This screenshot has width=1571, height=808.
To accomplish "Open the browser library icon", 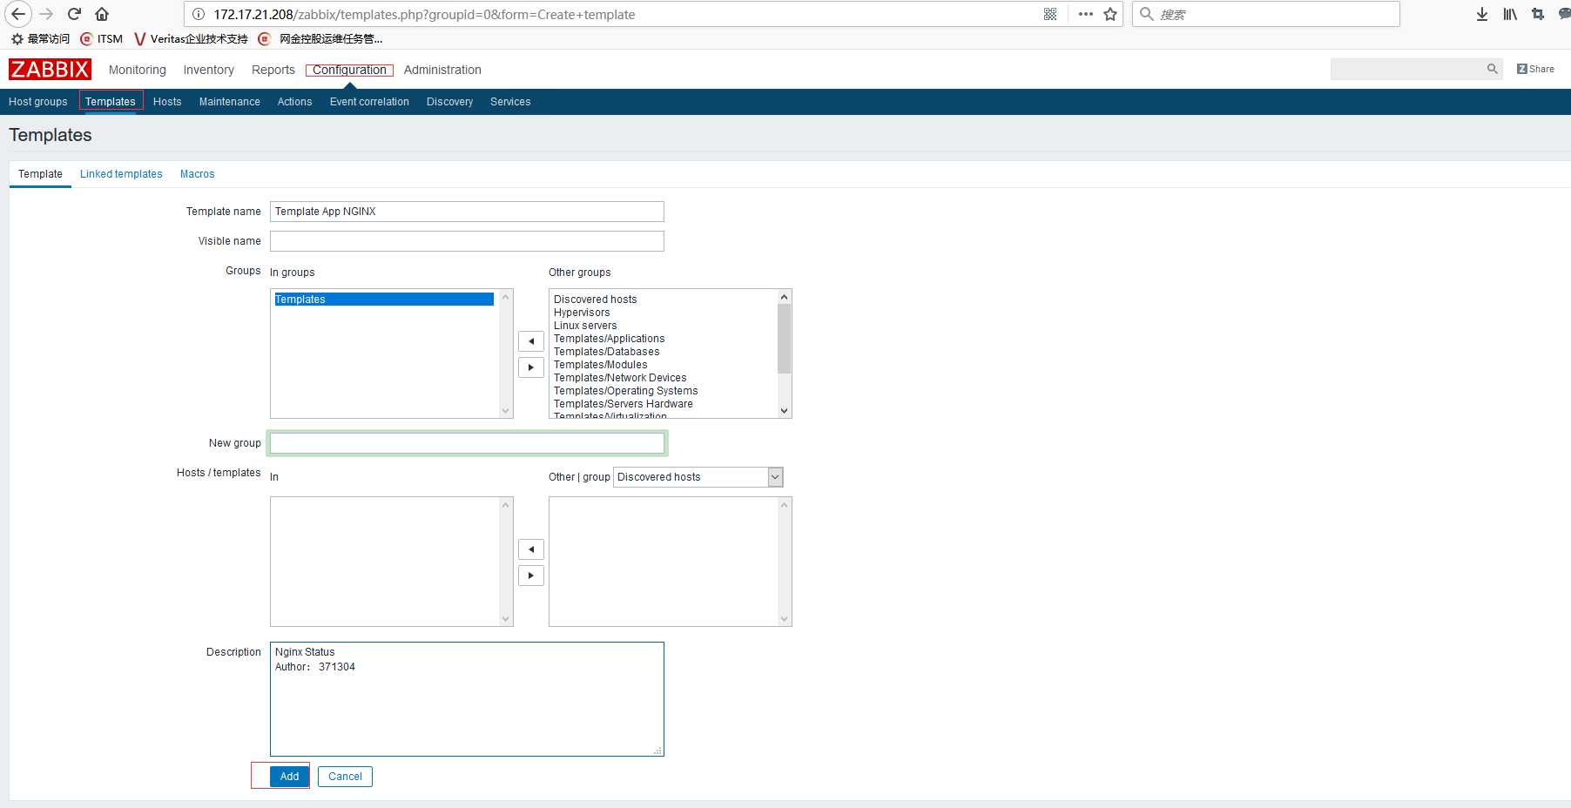I will coord(1510,14).
